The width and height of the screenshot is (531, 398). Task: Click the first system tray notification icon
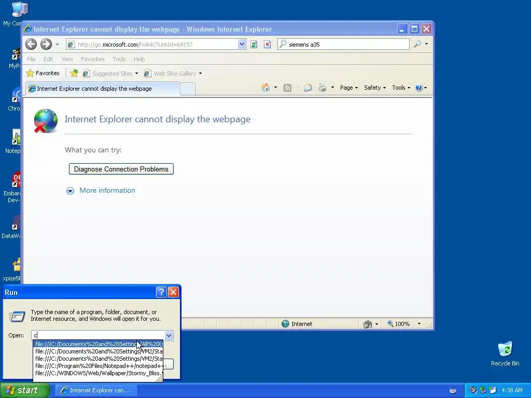(x=473, y=390)
